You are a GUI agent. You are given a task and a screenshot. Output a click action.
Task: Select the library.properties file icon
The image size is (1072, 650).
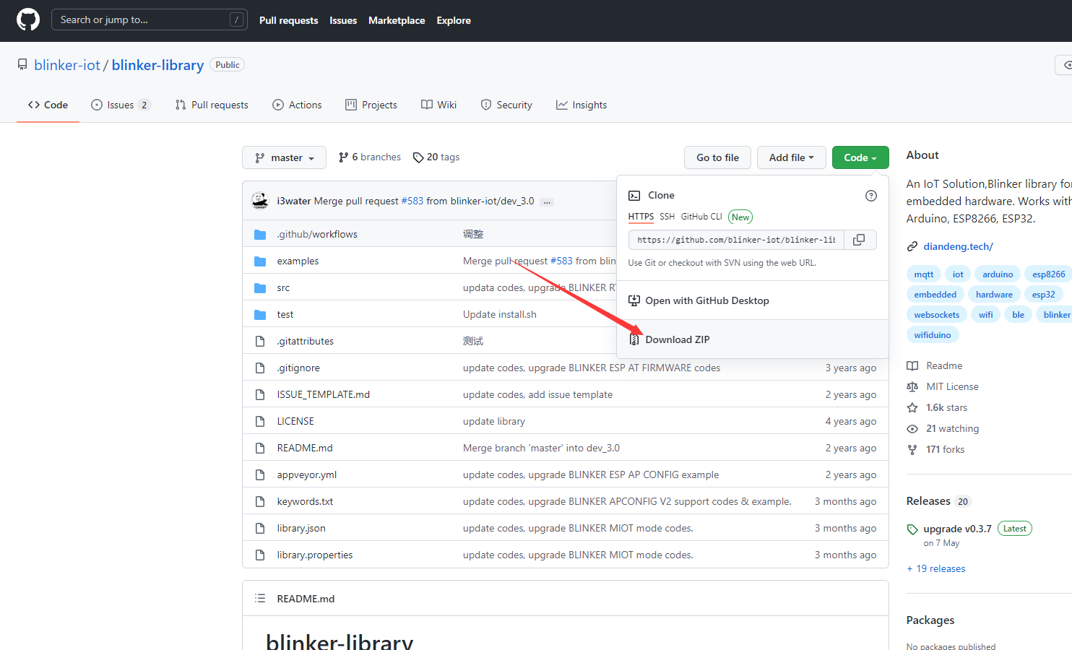coord(260,555)
